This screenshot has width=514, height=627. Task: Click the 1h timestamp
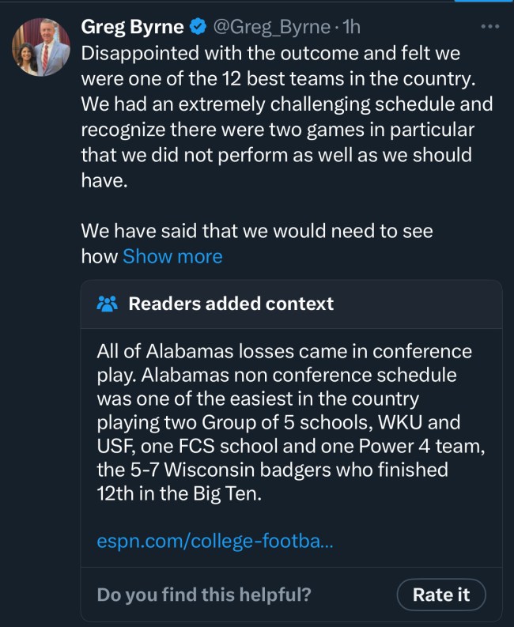(350, 28)
